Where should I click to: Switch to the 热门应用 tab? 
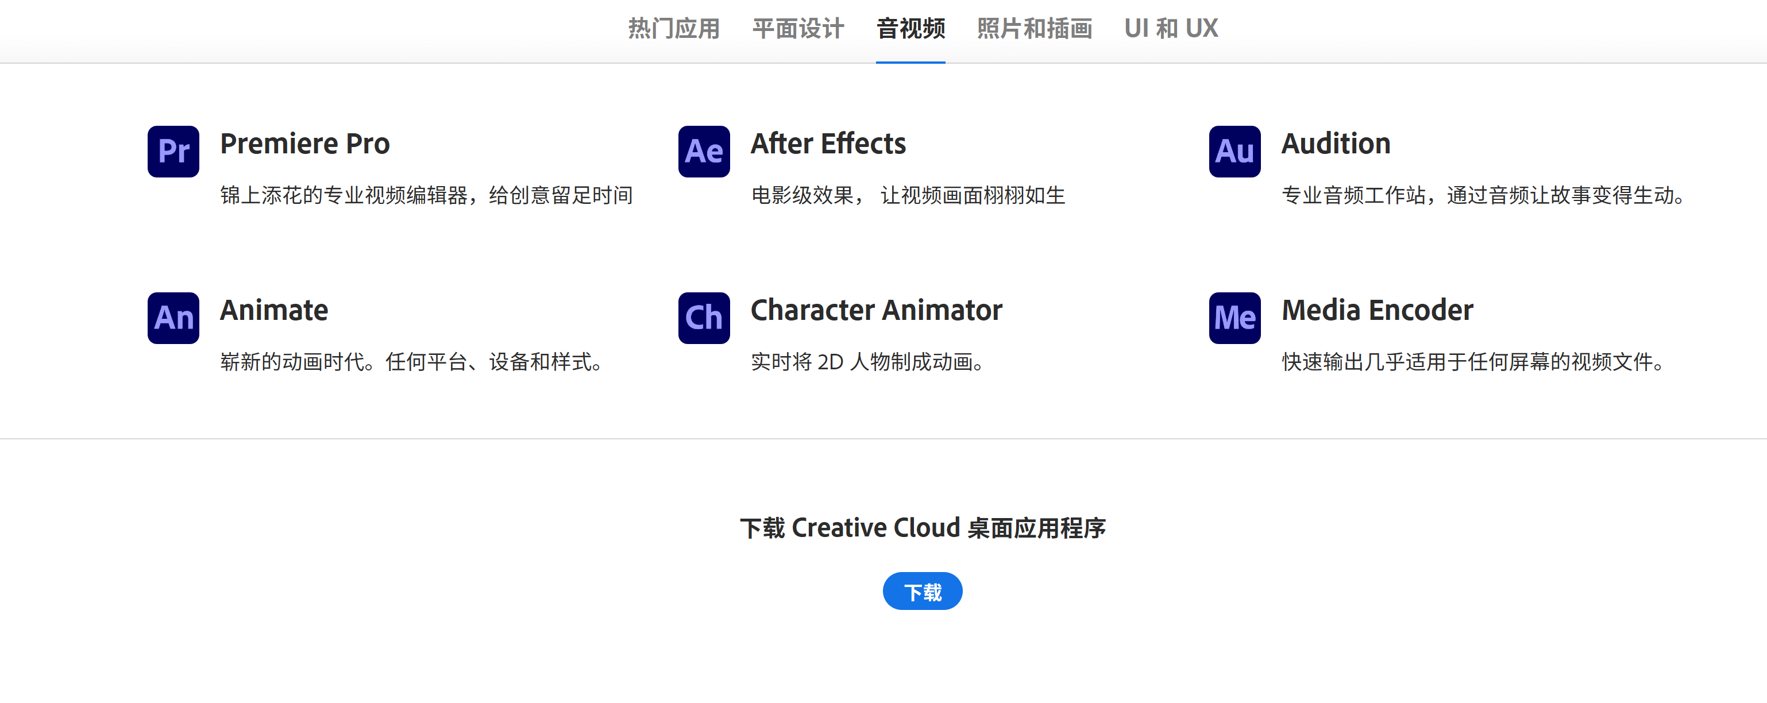pos(674,29)
